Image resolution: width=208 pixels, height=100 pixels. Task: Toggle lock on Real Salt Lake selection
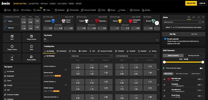[x=165, y=79]
